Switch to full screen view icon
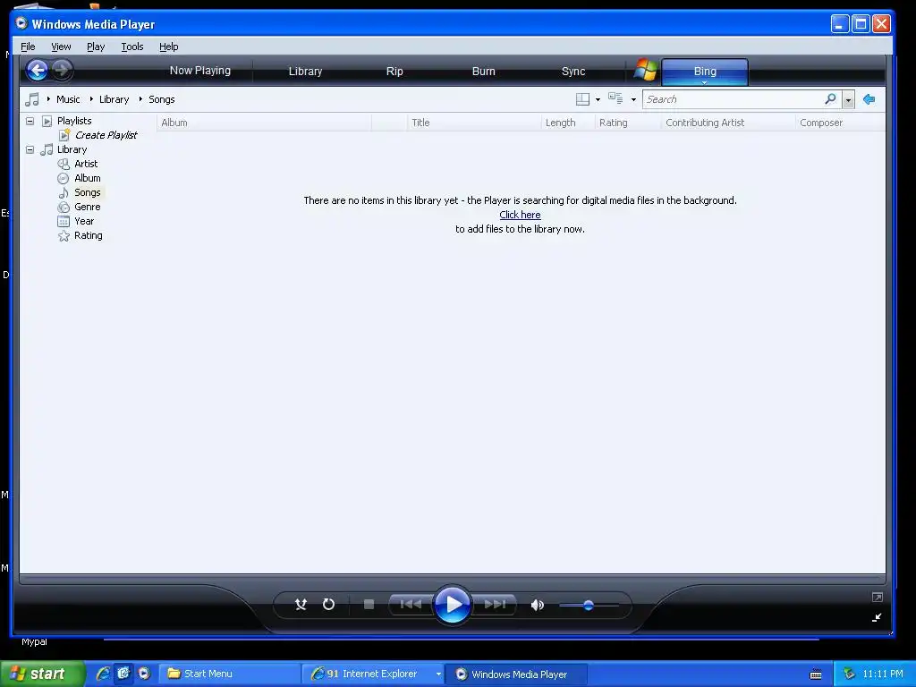This screenshot has height=687, width=916. (x=877, y=597)
